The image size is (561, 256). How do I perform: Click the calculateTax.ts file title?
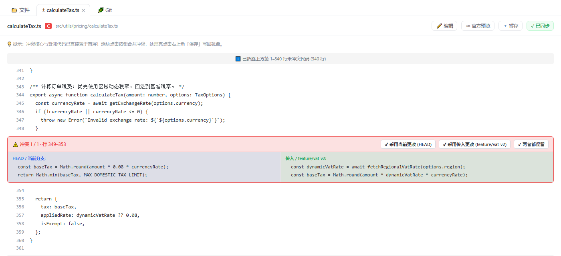click(x=24, y=26)
